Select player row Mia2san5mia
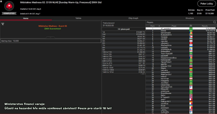 pos(181,45)
